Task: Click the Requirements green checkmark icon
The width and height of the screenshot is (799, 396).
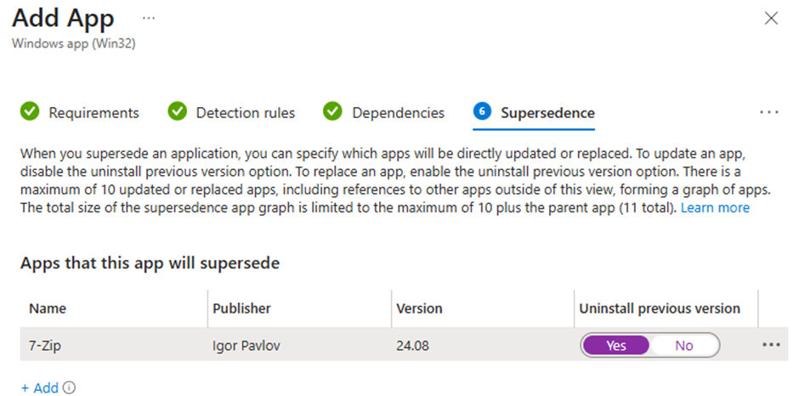Action: pyautogui.click(x=30, y=111)
